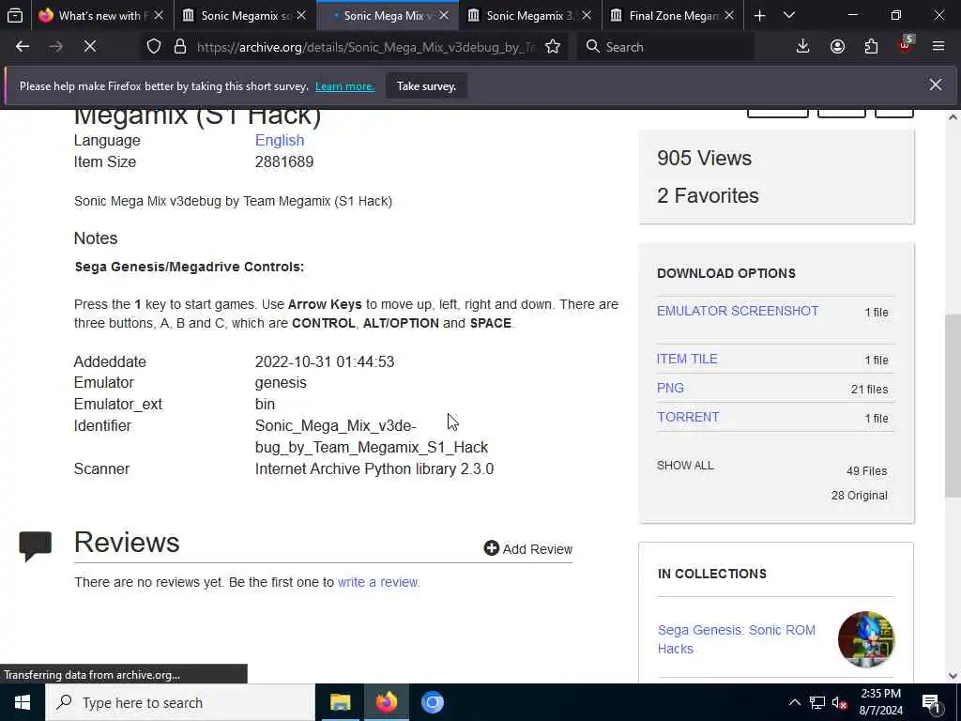
Task: Click the "Take survey" button
Action: click(x=426, y=86)
